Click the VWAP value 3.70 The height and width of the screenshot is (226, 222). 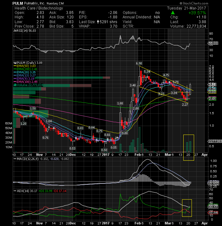[x=114, y=26]
